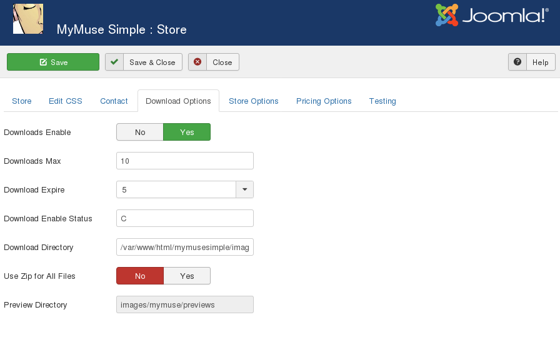The image size is (560, 357).
Task: Click the Save & Close text button
Action: click(x=152, y=62)
